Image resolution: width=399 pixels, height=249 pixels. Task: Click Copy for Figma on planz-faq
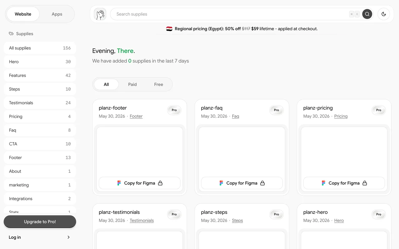click(242, 183)
